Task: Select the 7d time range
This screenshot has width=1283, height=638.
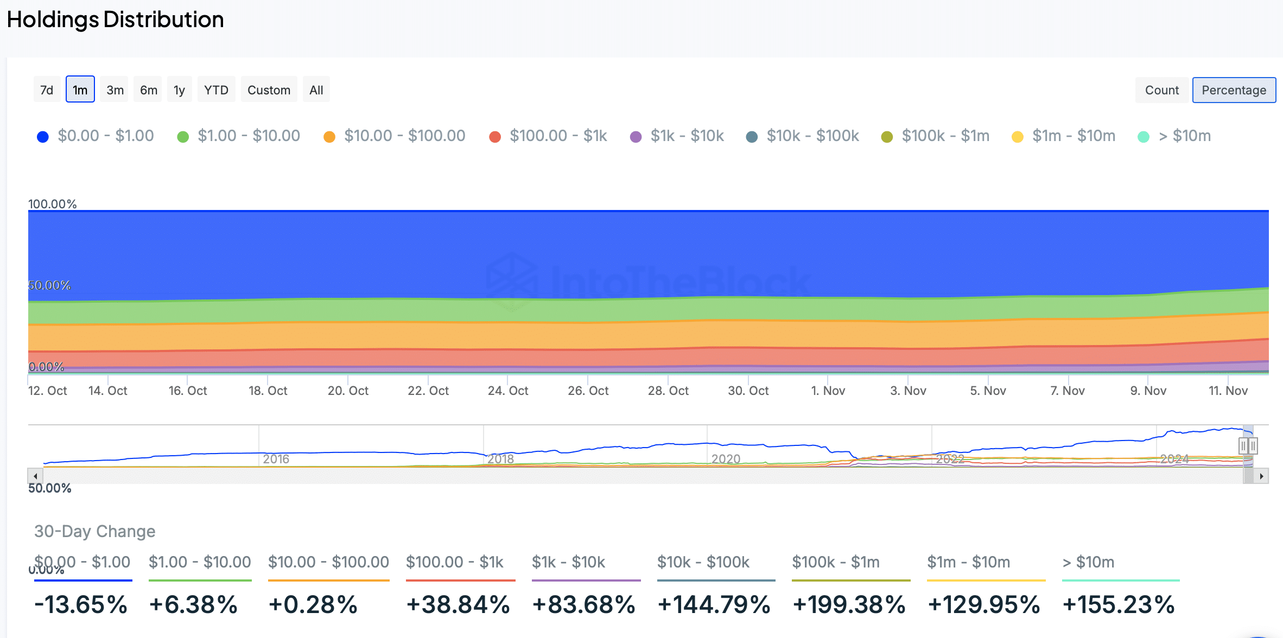Action: (x=47, y=90)
